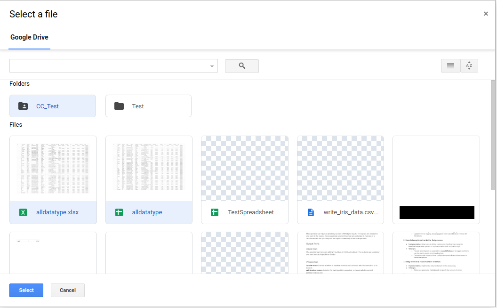Click the Sheets icon on alldatatype
Viewport: 497px width, 308px height.
click(119, 212)
